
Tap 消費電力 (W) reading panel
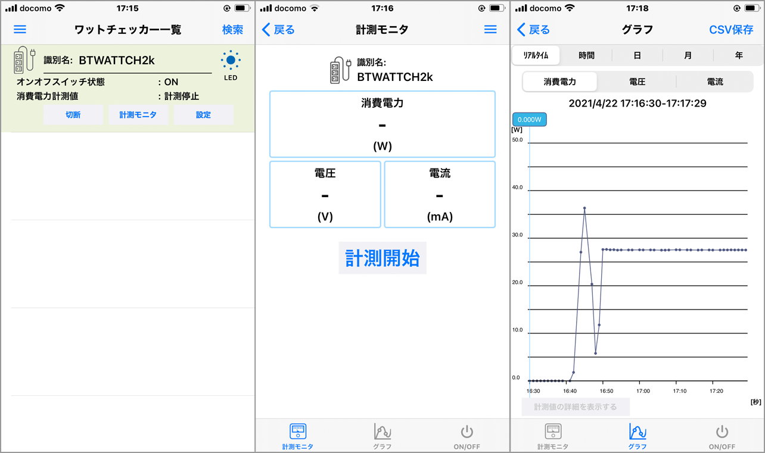coord(382,124)
